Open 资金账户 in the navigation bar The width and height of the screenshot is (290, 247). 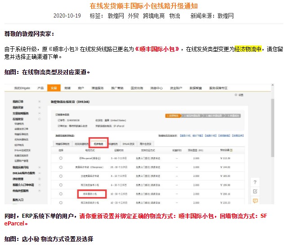(176, 88)
